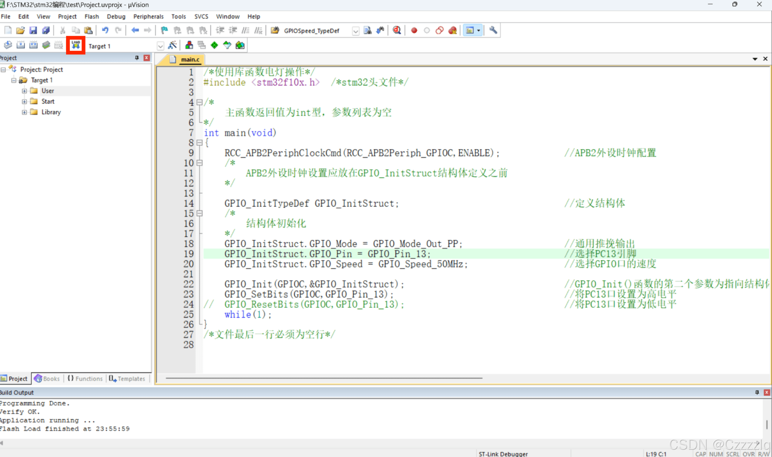Open Manage Project Items colored blocks icon
This screenshot has height=457, width=772.
tap(189, 46)
